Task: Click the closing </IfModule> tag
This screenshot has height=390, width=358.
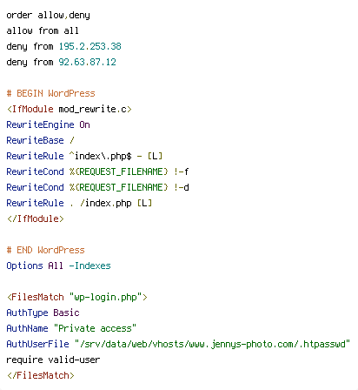Action: point(35,219)
